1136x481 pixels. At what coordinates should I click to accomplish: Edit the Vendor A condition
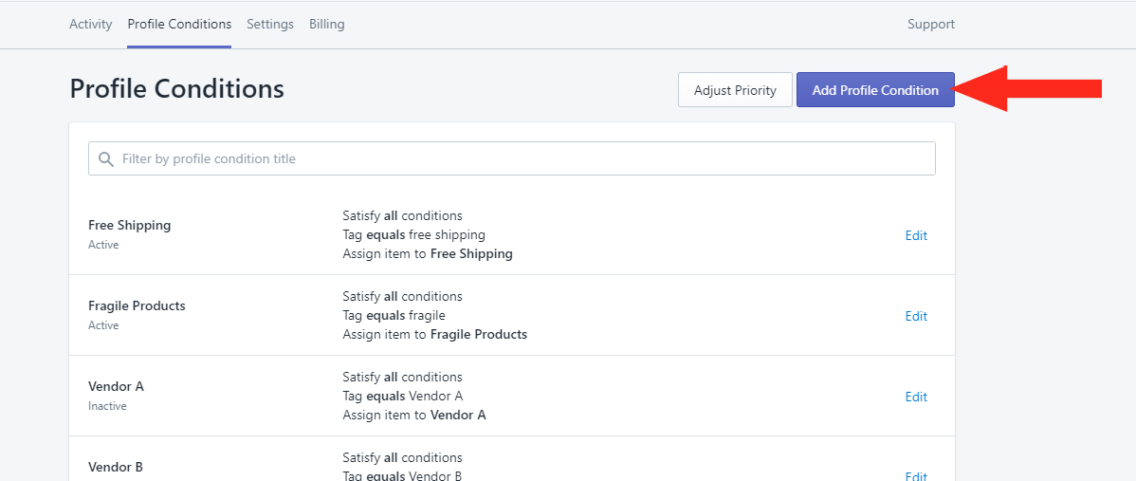pos(916,397)
